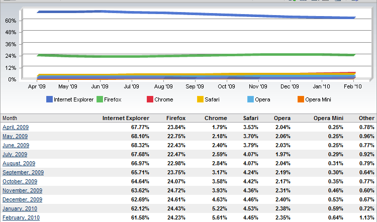This screenshot has width=377, height=222.
Task: Open the September, 2009 link
Action: coord(23,172)
